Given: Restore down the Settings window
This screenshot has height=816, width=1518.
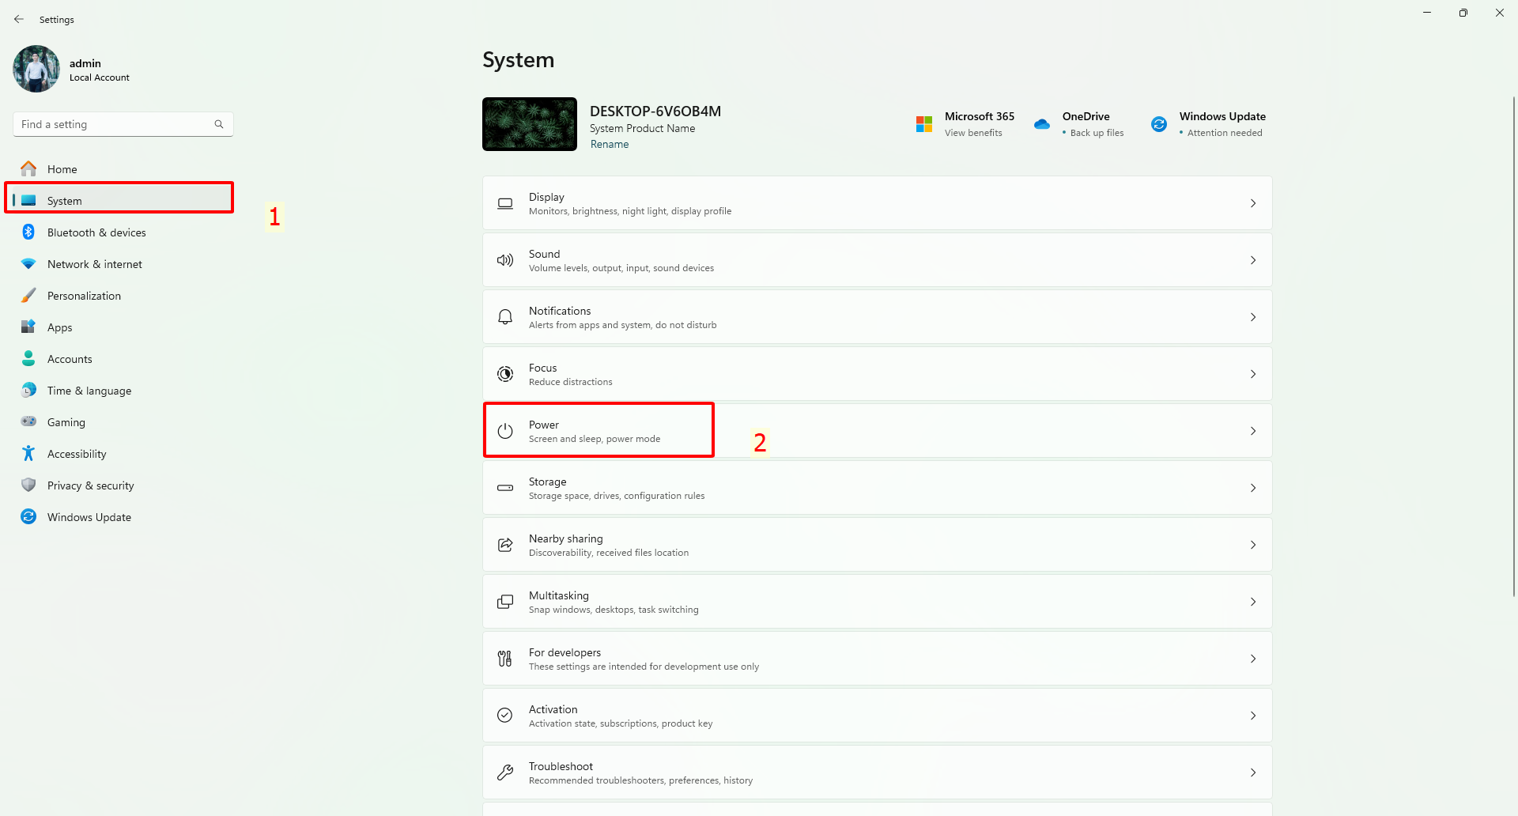Looking at the screenshot, I should tap(1463, 13).
